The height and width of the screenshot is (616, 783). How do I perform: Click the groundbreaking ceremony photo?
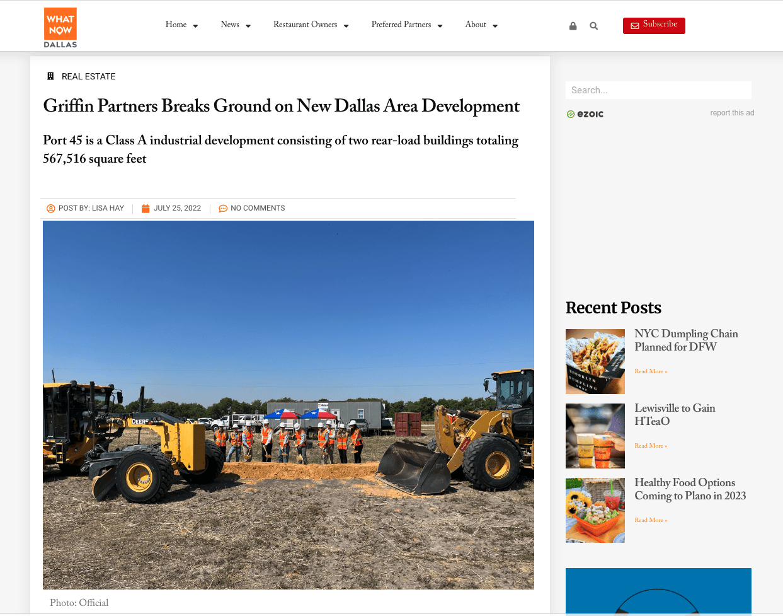click(x=289, y=405)
